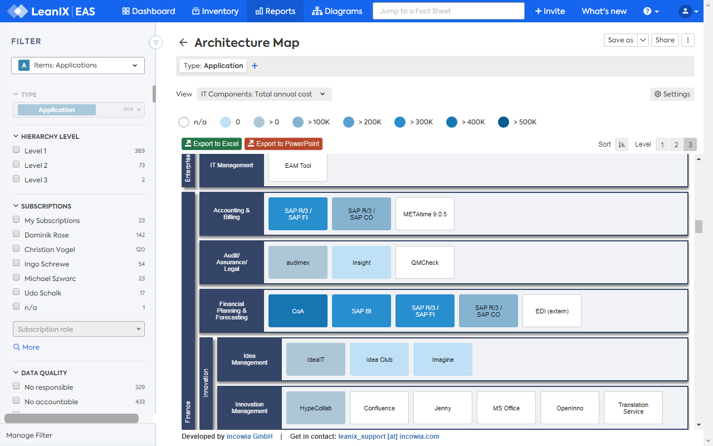713x446 pixels.
Task: Check the No accountable checkbox
Action: click(16, 401)
